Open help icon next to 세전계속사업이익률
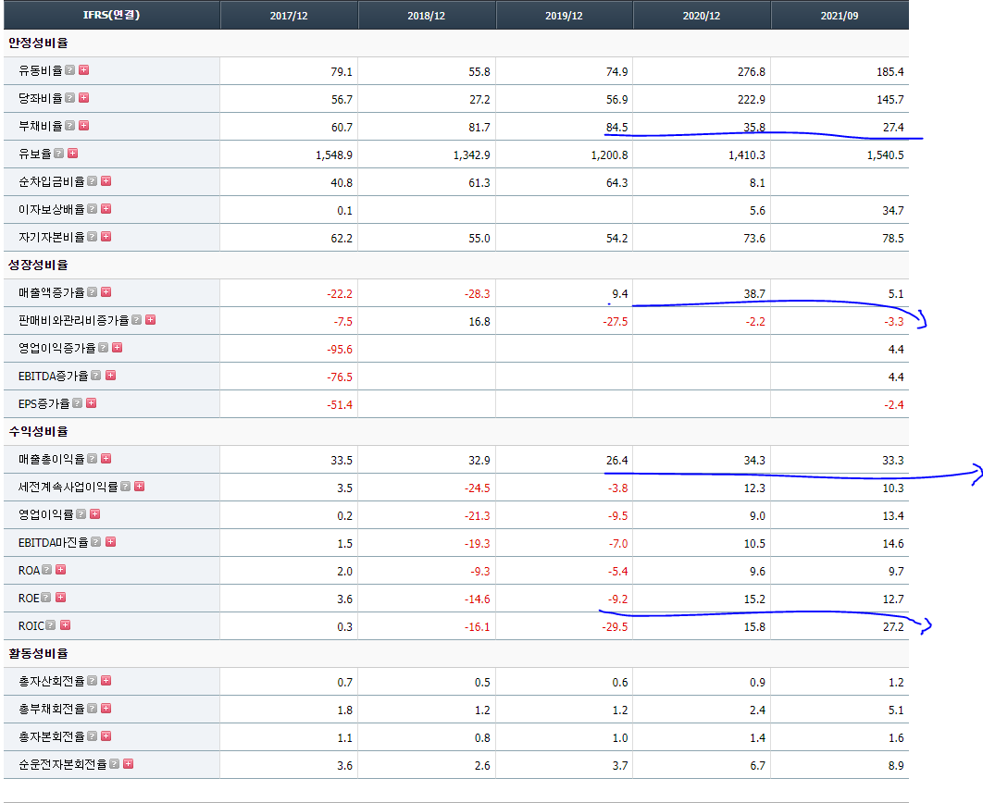 tap(125, 486)
